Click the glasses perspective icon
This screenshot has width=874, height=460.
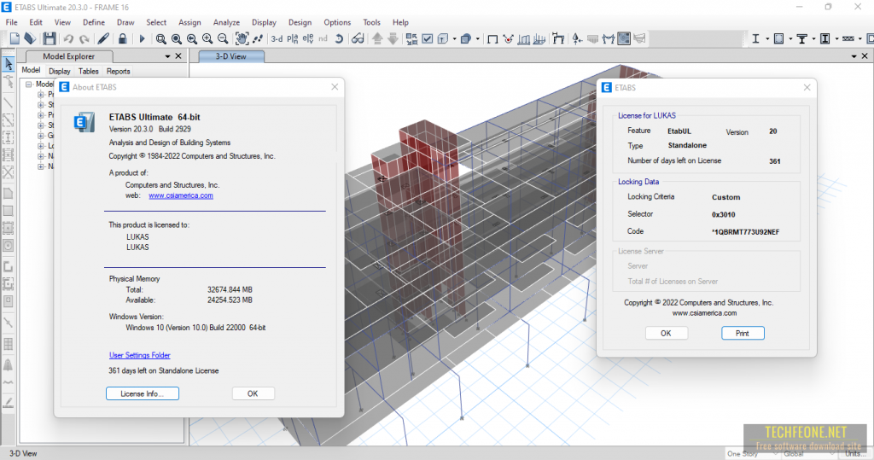point(358,38)
